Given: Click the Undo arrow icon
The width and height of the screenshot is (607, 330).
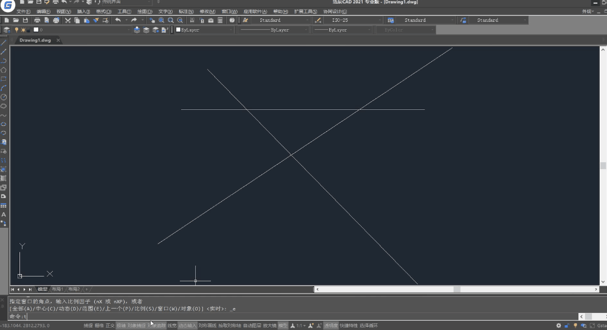Looking at the screenshot, I should (x=118, y=20).
